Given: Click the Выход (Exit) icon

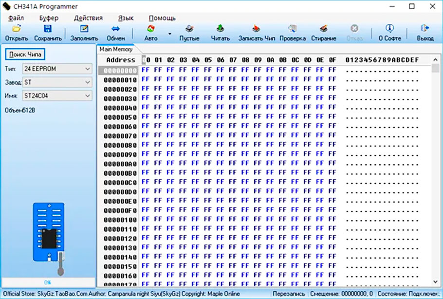Looking at the screenshot, I should coord(425,28).
